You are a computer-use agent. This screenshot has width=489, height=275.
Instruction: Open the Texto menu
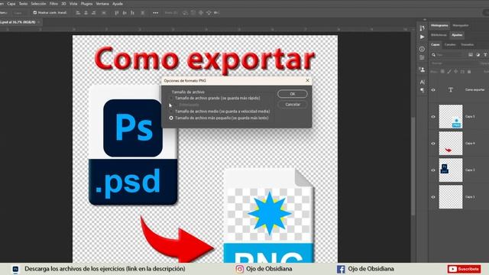tap(24, 4)
